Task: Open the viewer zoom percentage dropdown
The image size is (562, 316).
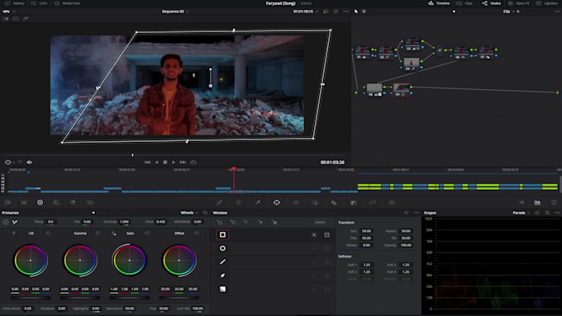Action: tap(8, 12)
